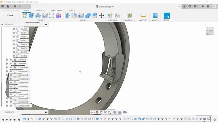Toggle Canvases folder visibility
Image resolution: width=218 pixels, height=123 pixels.
click(11, 60)
